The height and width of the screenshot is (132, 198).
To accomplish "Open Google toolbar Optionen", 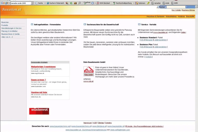I will 140,3.
